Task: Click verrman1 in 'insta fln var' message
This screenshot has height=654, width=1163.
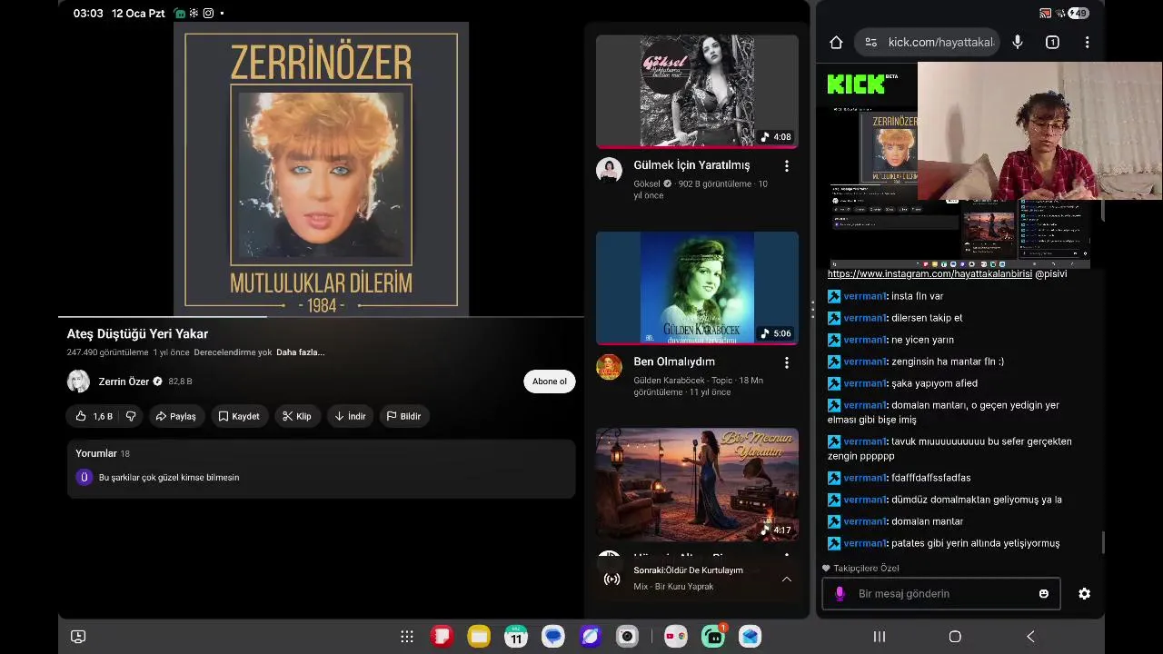Action: tap(864, 296)
